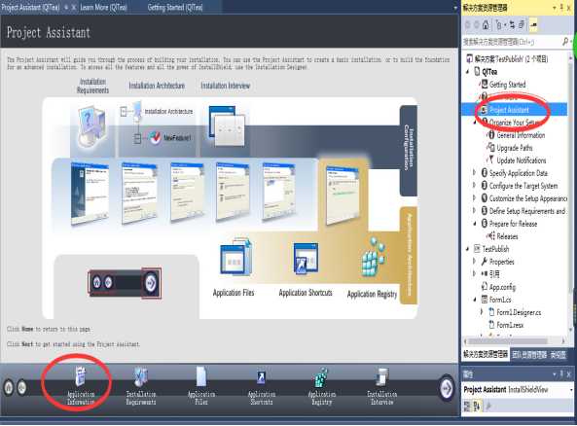
Task: Select Upgrade Paths tree item
Action: [x=515, y=148]
